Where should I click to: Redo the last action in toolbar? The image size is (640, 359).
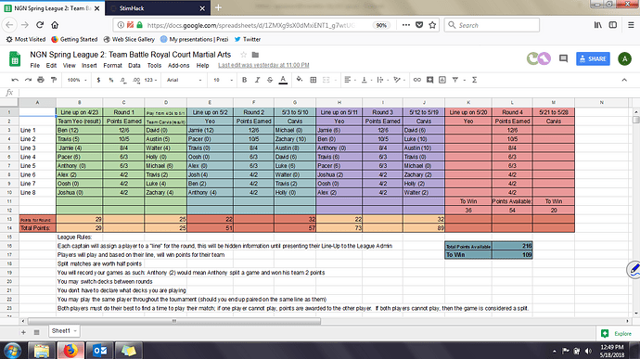(28, 80)
